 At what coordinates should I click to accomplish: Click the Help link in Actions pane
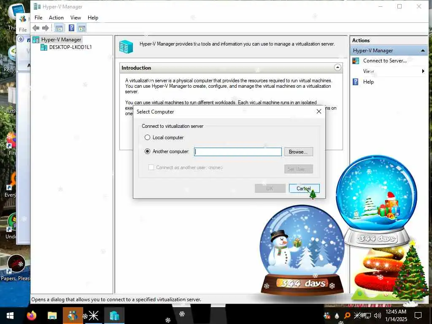pos(368,82)
